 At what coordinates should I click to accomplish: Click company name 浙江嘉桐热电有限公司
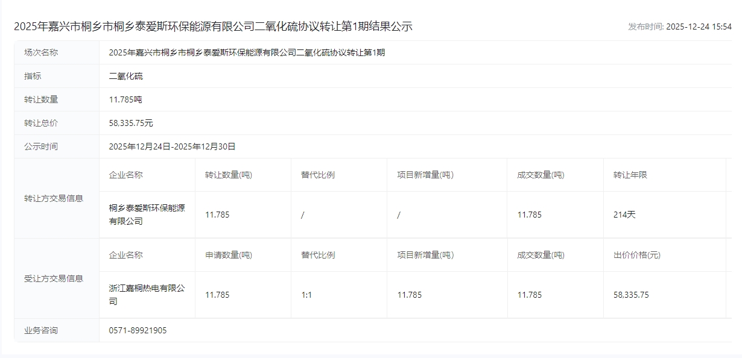coord(147,295)
